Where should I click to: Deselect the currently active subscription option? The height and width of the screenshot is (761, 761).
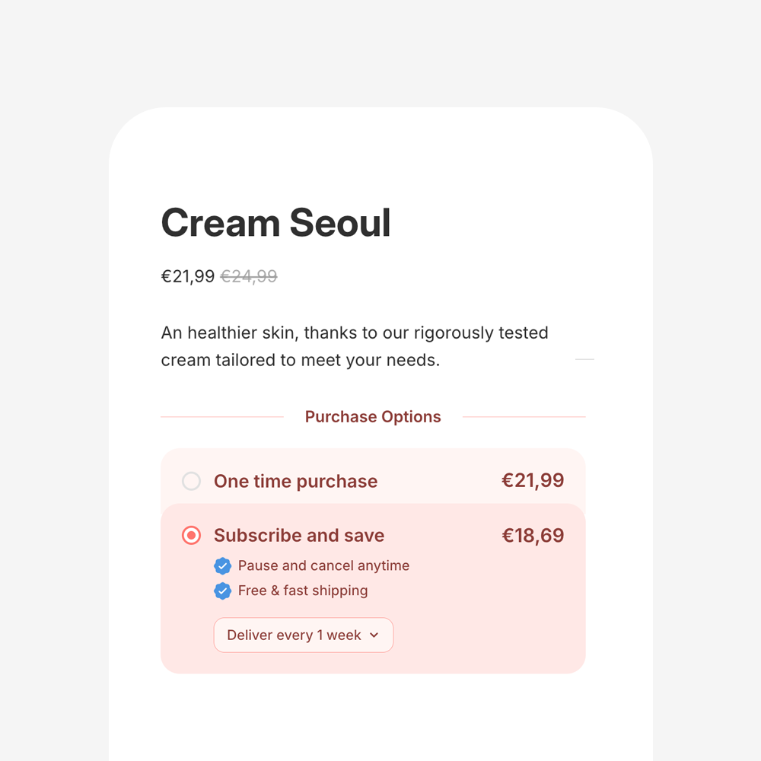(191, 535)
